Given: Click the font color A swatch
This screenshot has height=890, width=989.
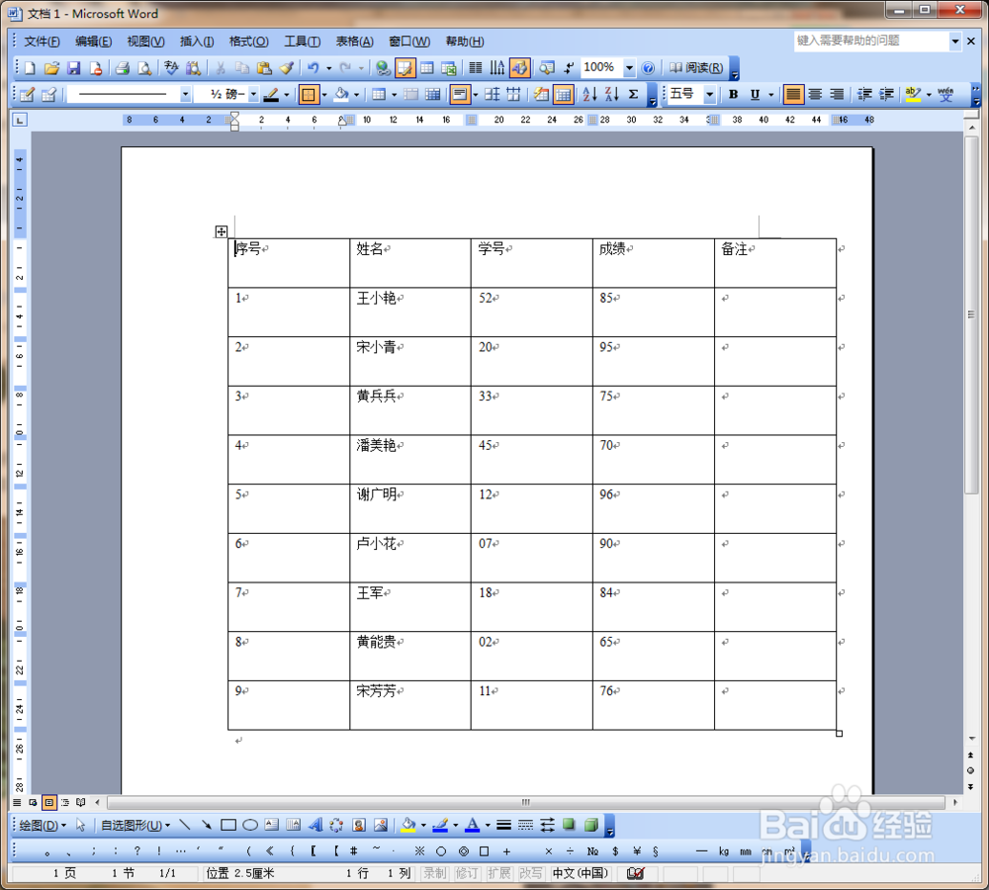Looking at the screenshot, I should (473, 825).
